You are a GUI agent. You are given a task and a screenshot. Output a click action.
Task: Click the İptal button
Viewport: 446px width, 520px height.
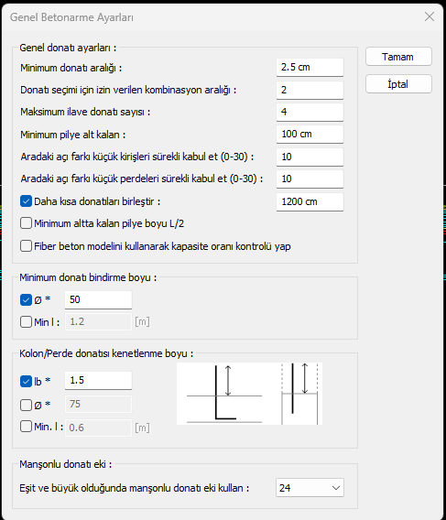pyautogui.click(x=398, y=84)
